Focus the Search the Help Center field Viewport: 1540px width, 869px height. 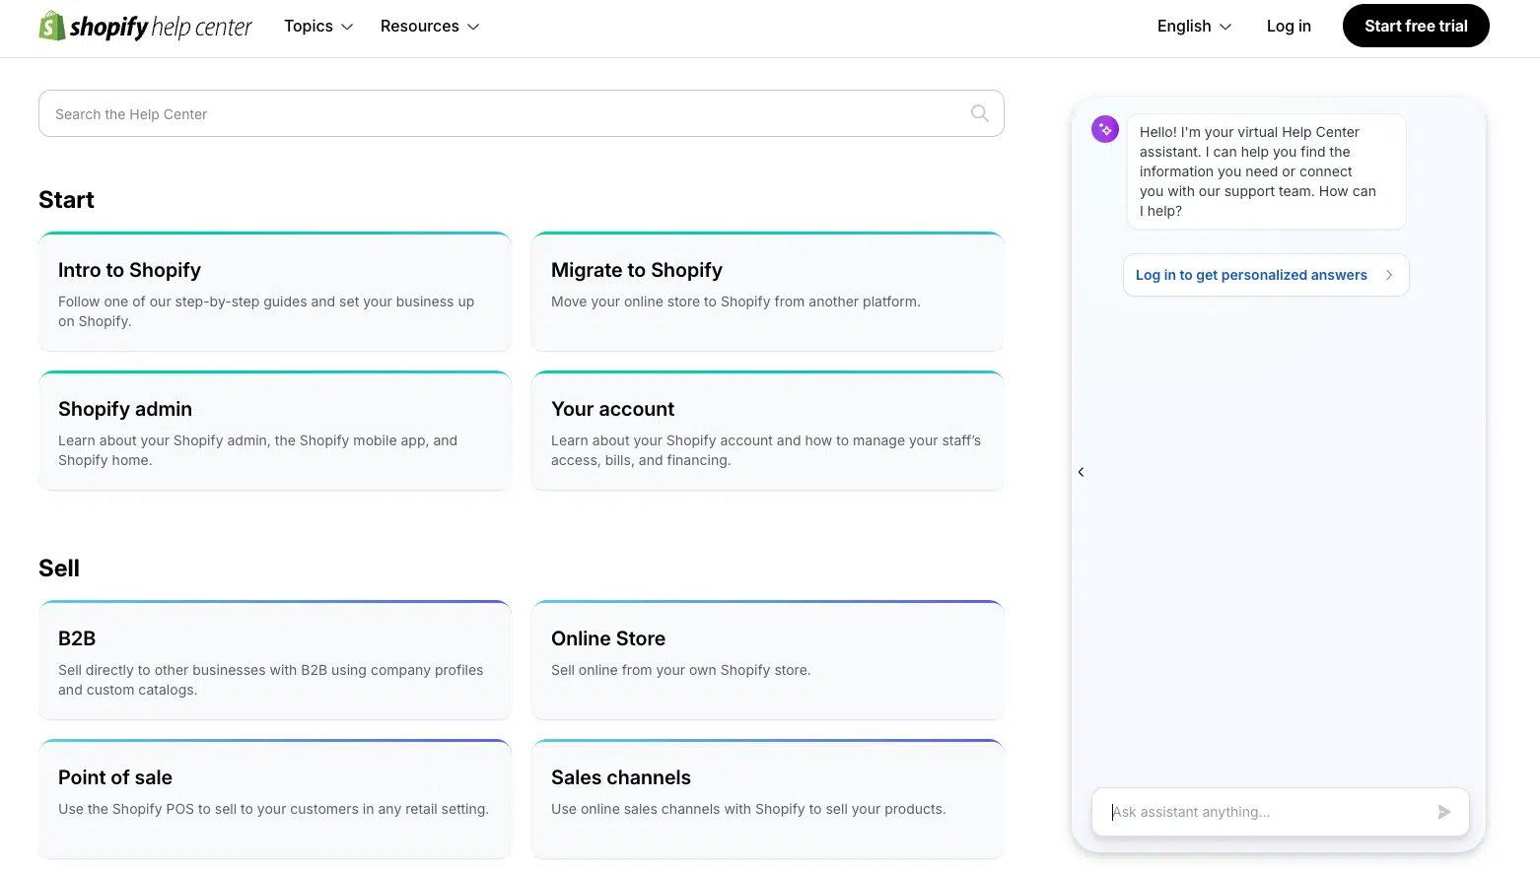coord(521,113)
